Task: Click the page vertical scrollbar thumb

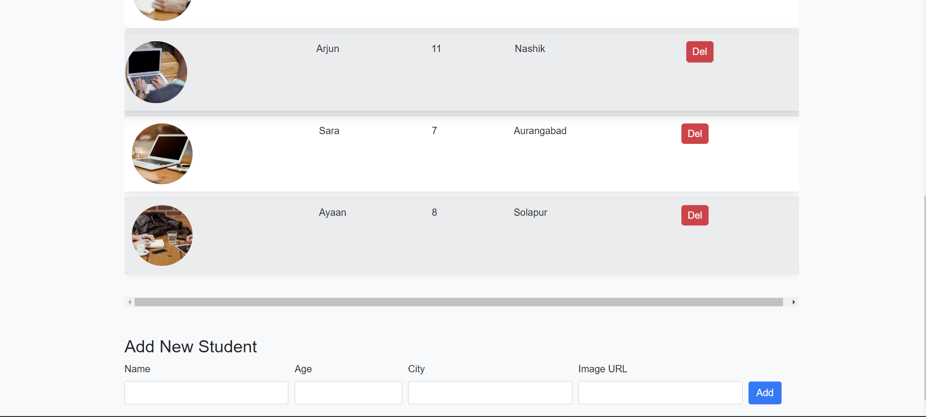Action: click(925, 298)
